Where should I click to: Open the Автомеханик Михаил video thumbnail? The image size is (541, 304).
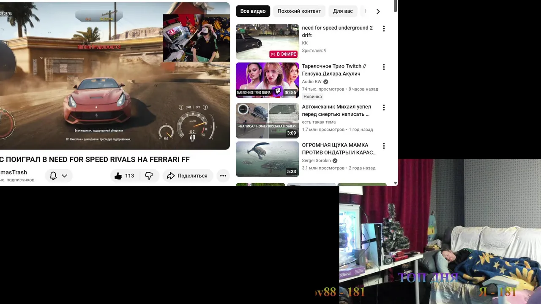click(267, 121)
